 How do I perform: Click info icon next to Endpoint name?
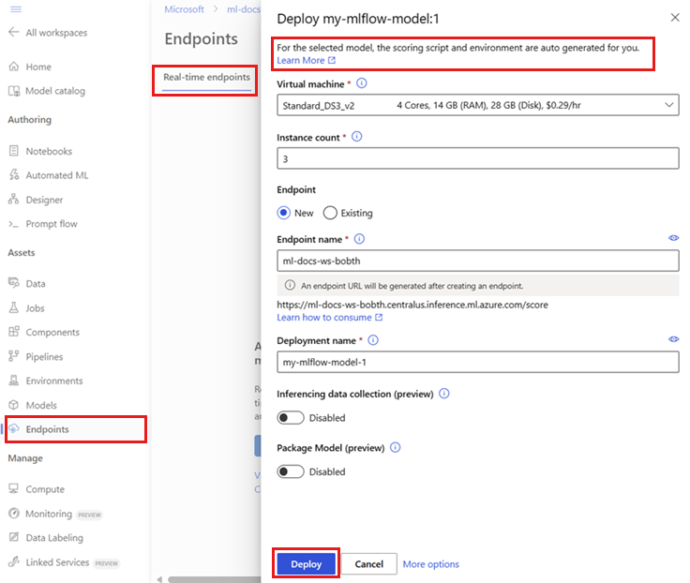pos(359,239)
